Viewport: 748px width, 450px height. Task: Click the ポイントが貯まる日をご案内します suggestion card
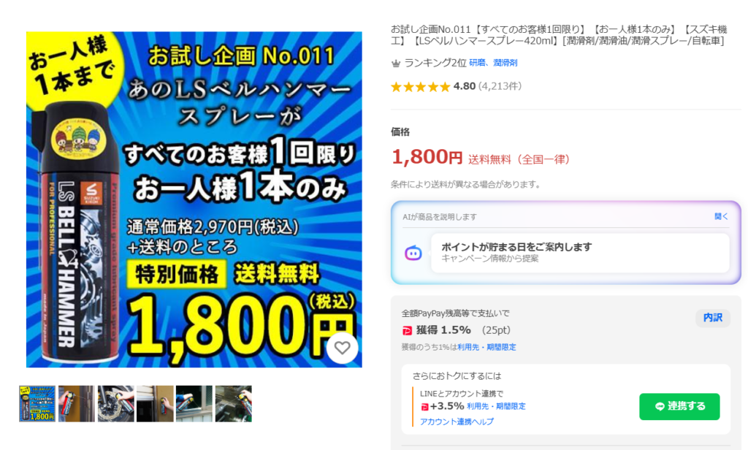click(580, 253)
